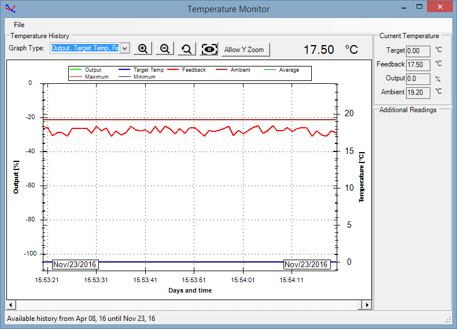Viewport: 457px width, 329px height.
Task: Click the Ambient value field 19.20
Action: tap(418, 93)
